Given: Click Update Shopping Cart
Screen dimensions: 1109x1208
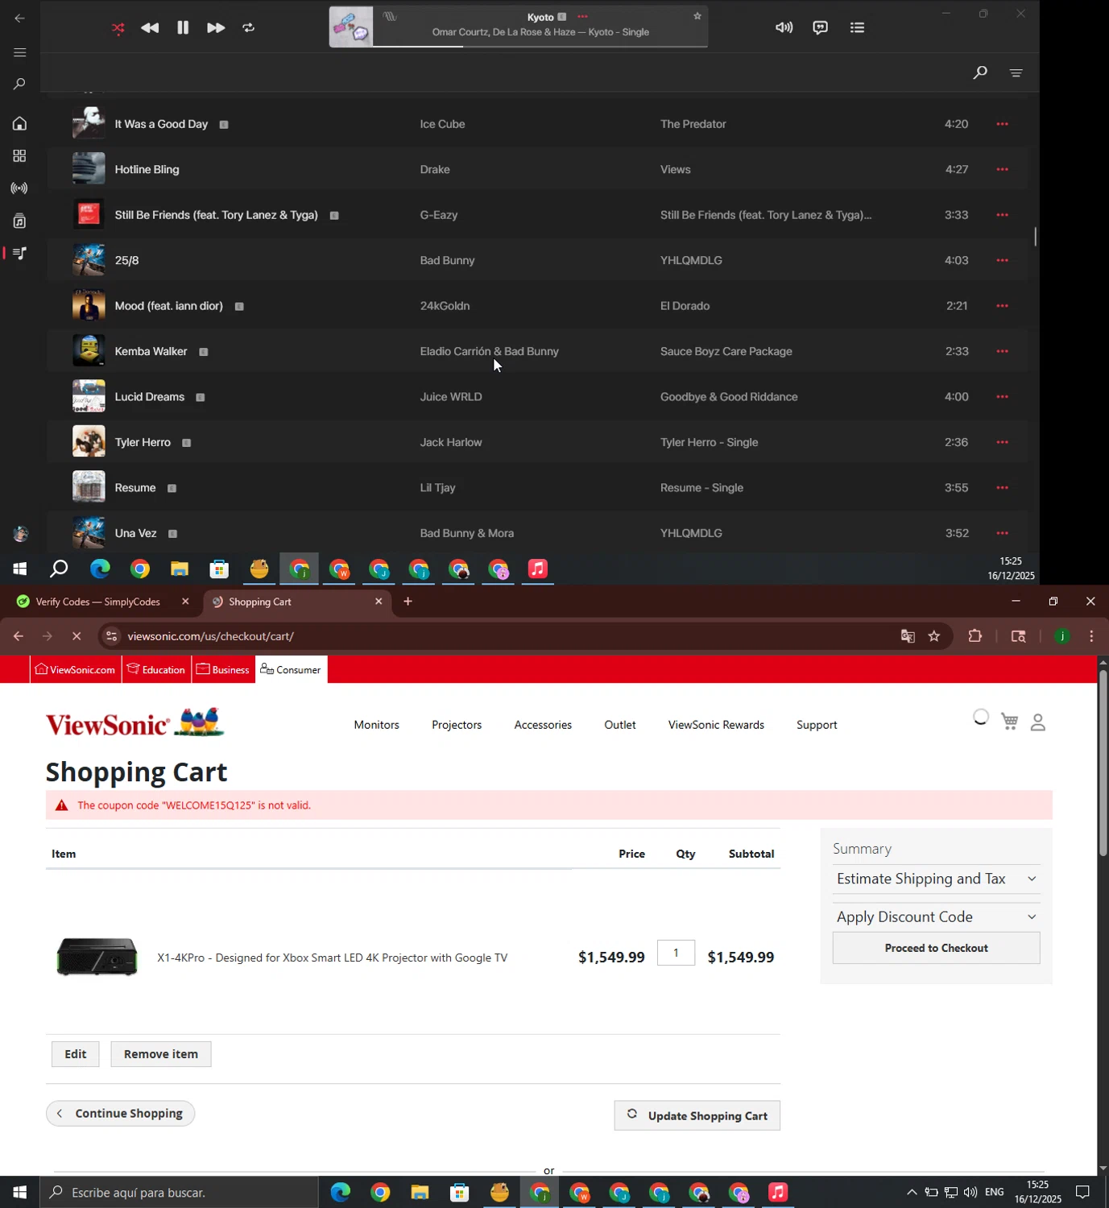Looking at the screenshot, I should (x=697, y=1115).
